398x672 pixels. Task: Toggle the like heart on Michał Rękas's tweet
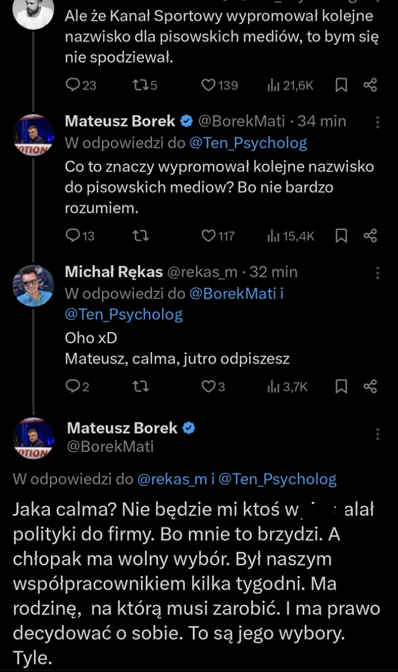(208, 386)
